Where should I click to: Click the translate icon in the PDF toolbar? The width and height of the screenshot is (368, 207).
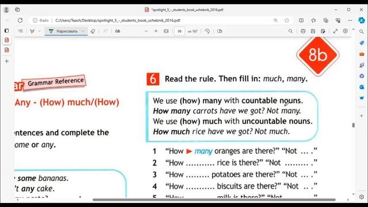117,31
